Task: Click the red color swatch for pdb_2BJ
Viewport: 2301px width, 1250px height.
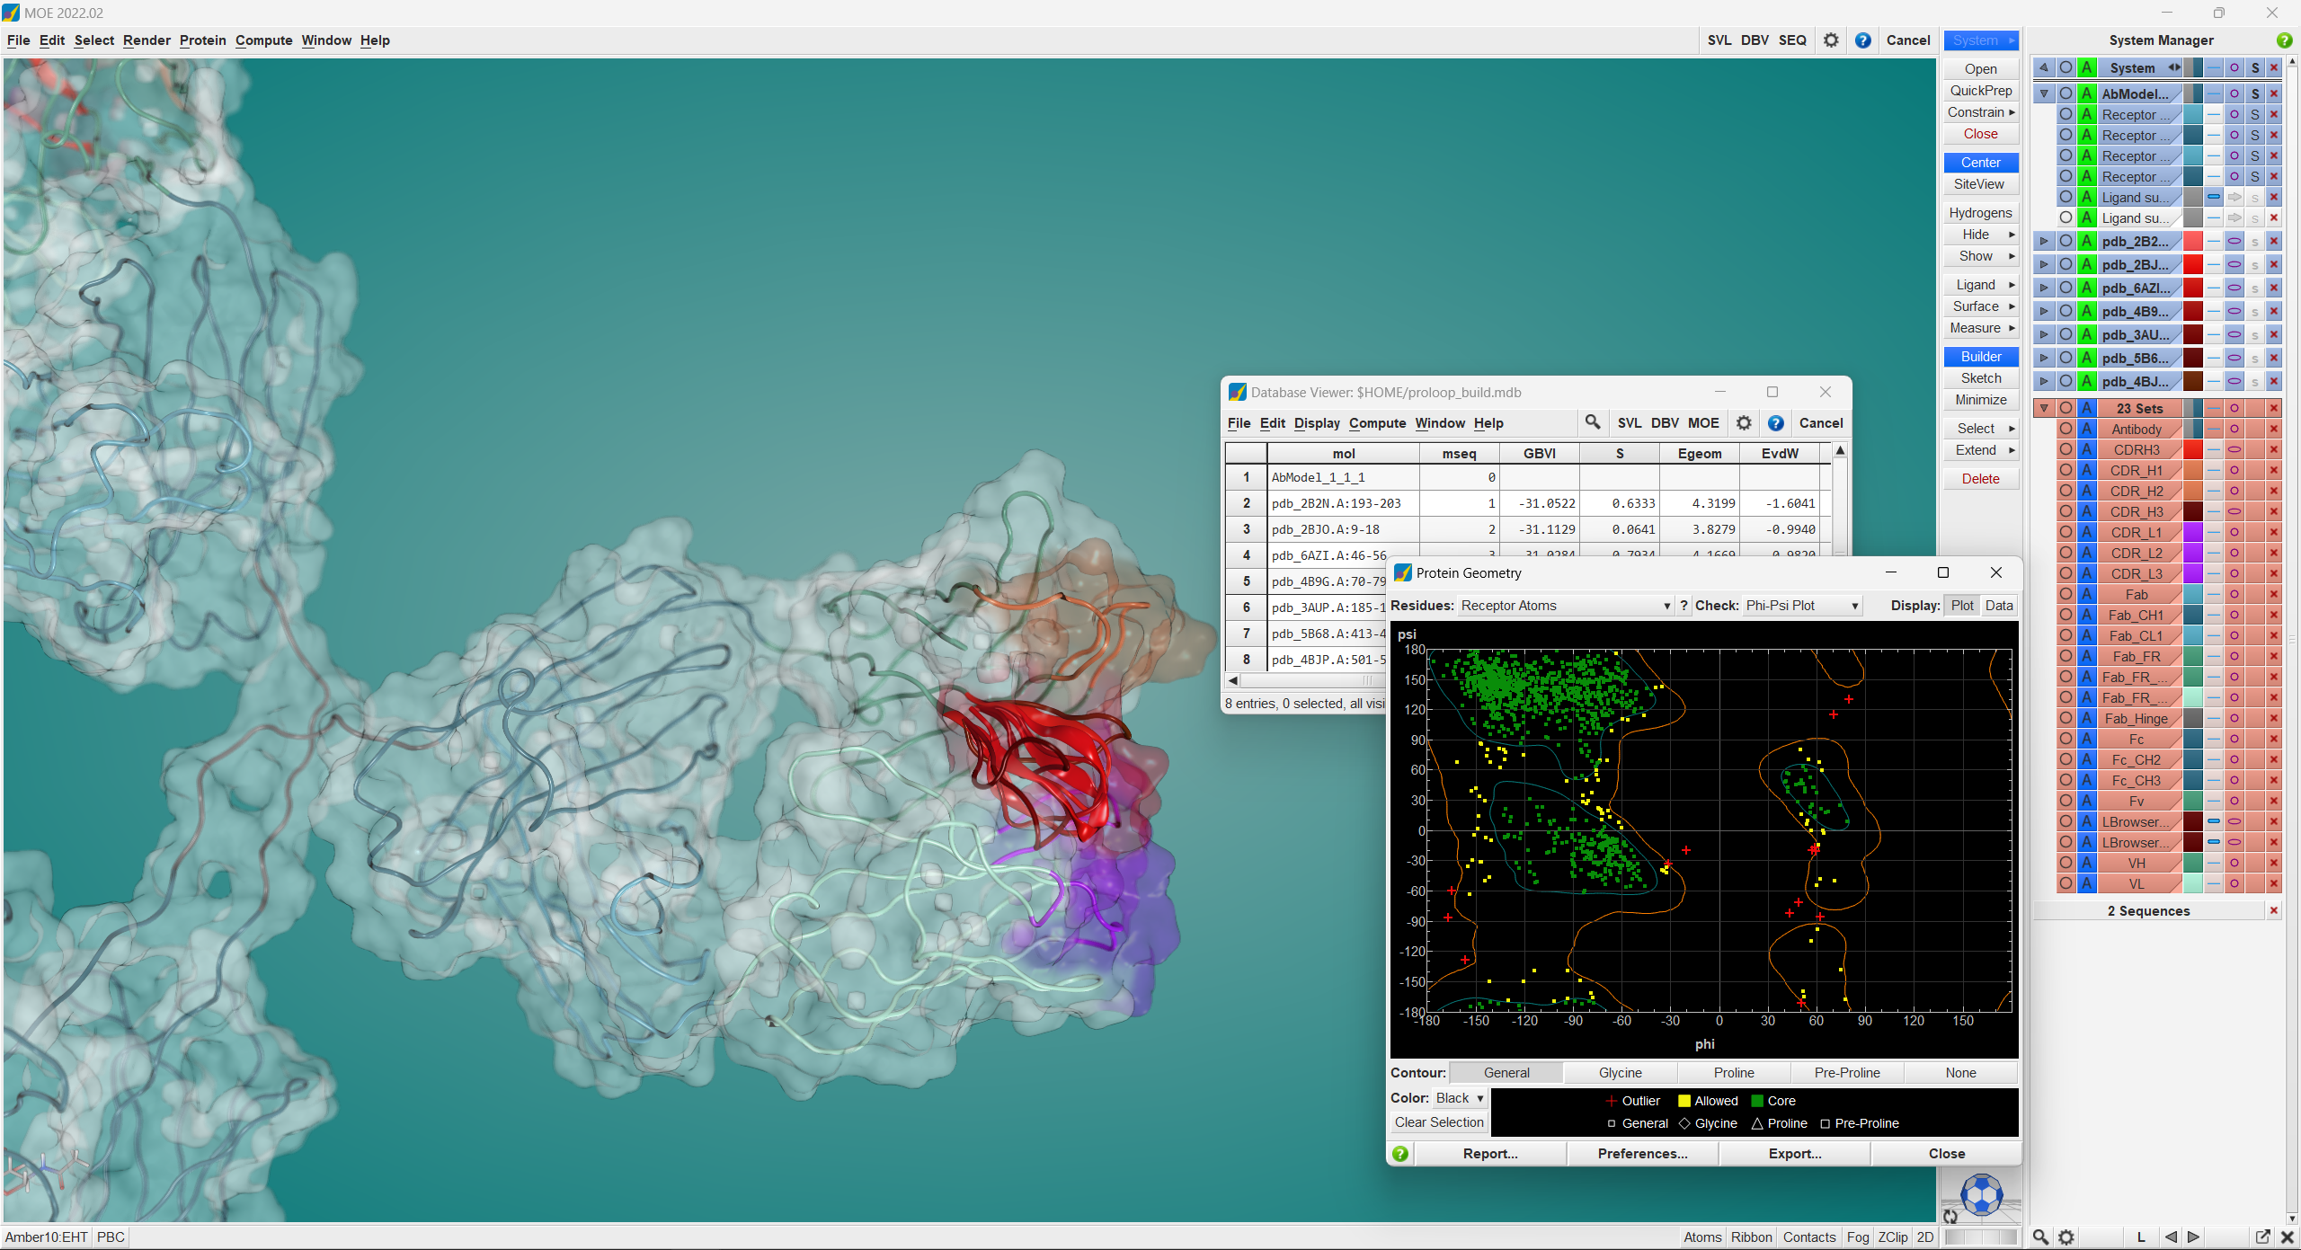Action: 2193,264
